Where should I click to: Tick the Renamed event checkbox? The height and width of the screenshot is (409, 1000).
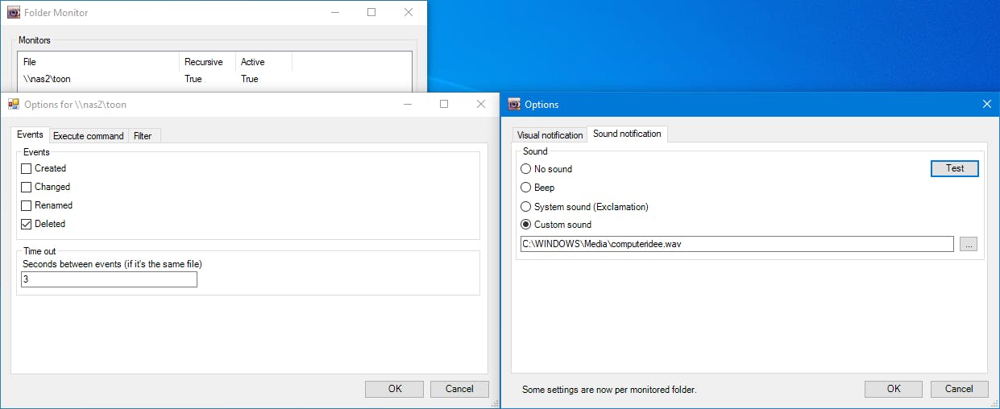pyautogui.click(x=27, y=205)
